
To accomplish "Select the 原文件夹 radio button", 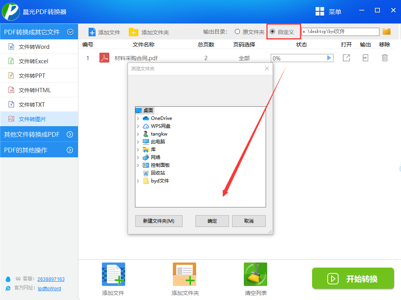I will (x=237, y=32).
